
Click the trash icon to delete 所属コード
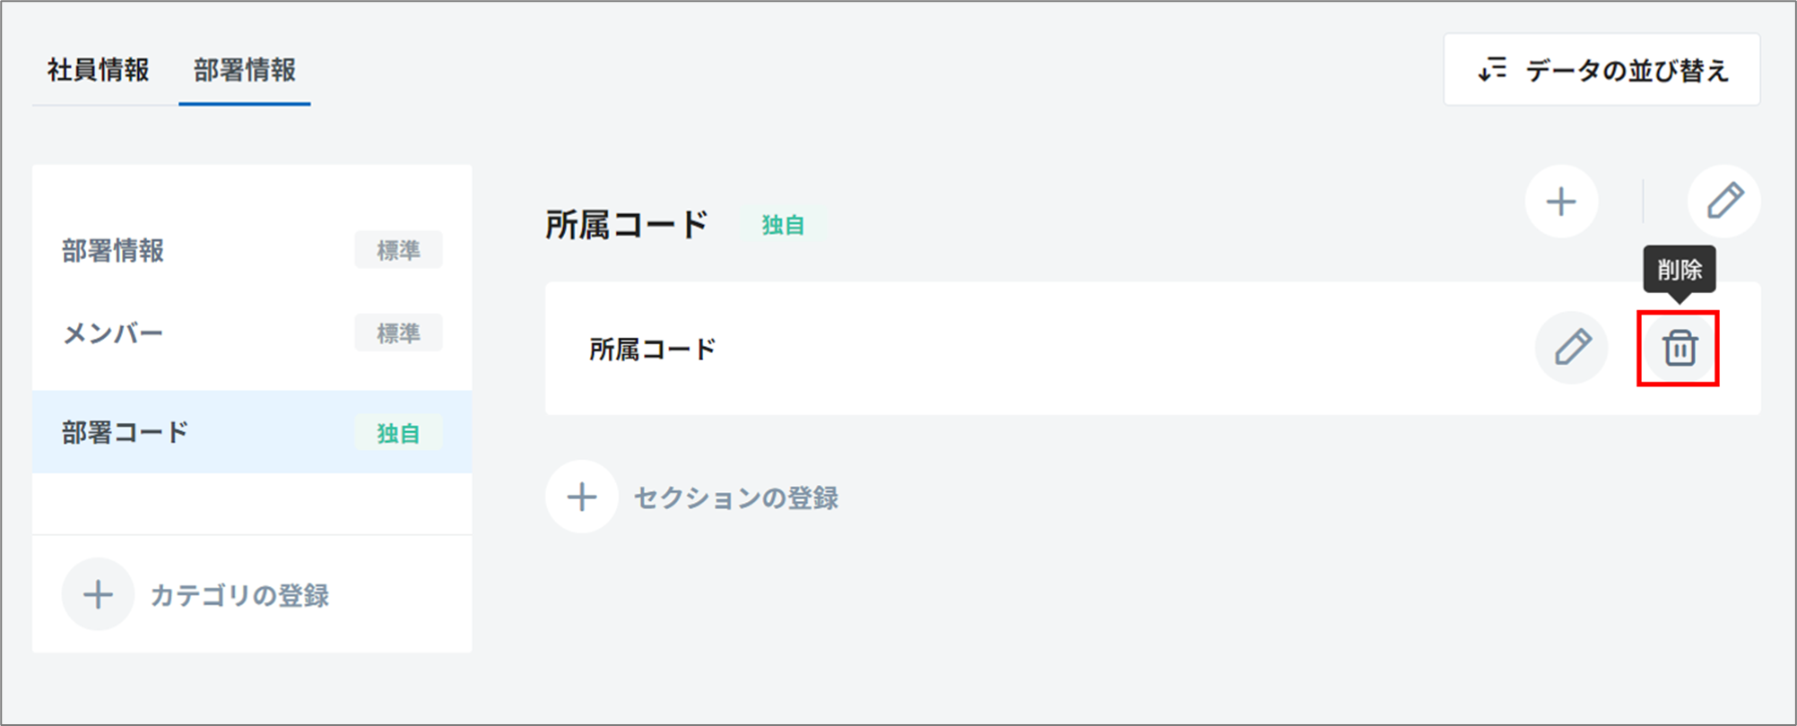tap(1679, 348)
